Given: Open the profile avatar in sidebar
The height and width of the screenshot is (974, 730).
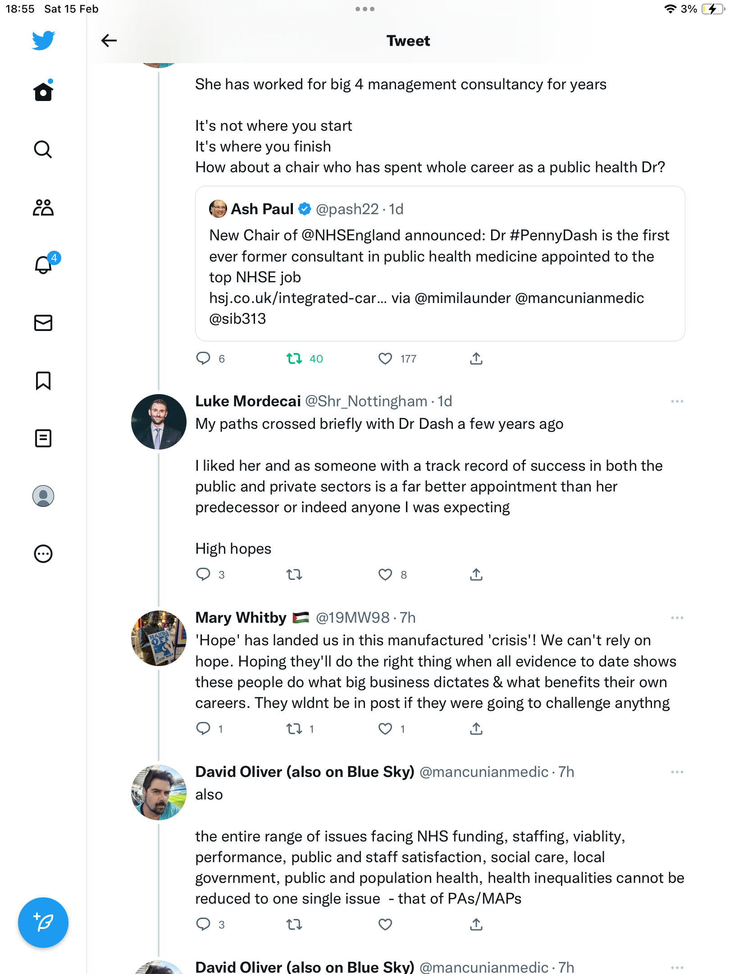Looking at the screenshot, I should (x=43, y=496).
